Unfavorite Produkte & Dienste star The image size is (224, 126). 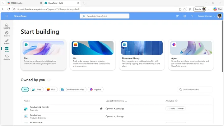point(101,109)
